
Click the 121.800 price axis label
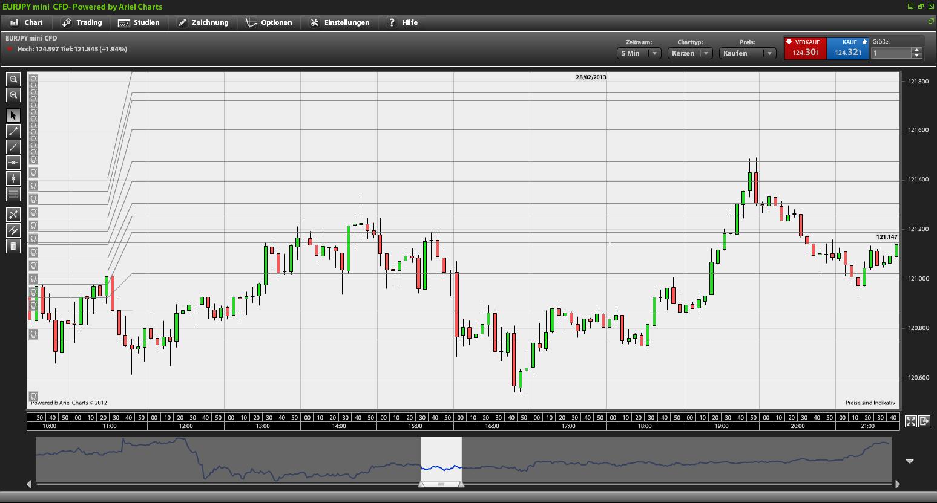918,82
